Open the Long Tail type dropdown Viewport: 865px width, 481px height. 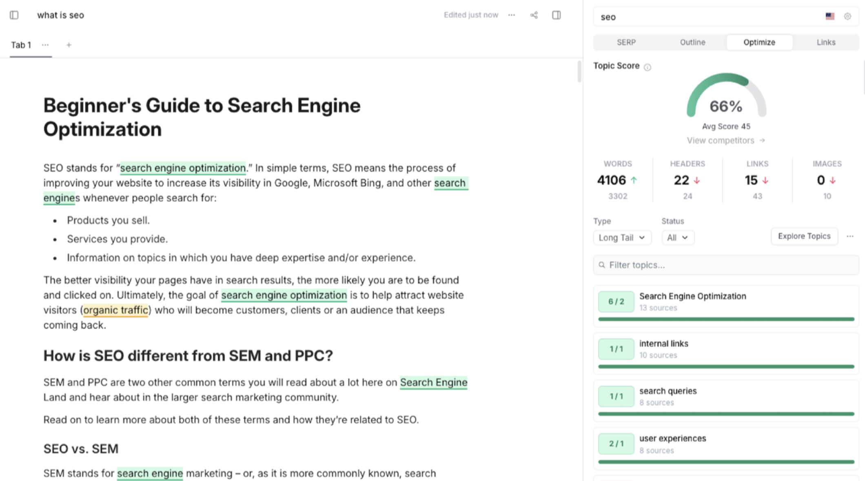tap(622, 238)
